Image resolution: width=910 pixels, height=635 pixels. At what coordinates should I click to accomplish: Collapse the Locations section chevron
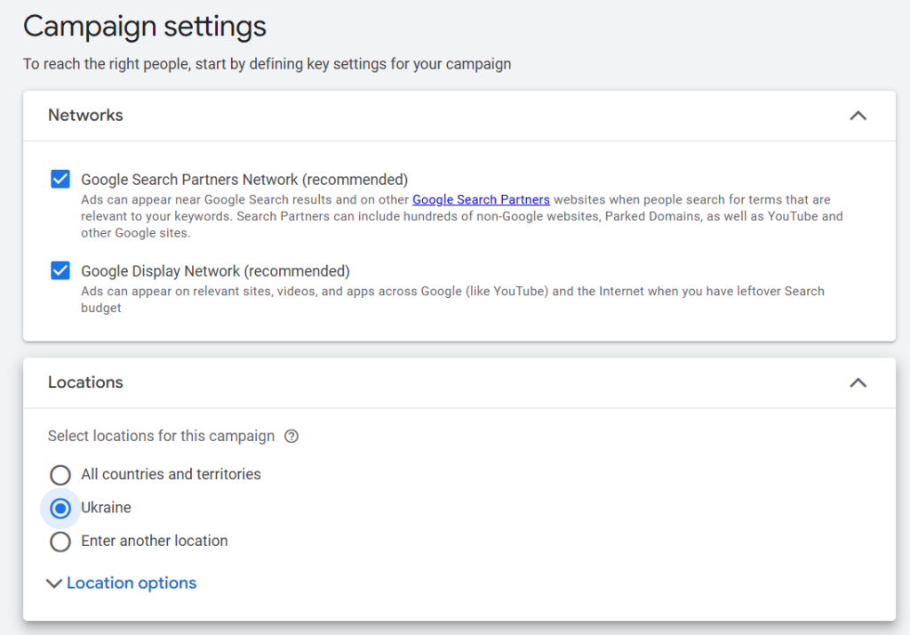tap(858, 382)
